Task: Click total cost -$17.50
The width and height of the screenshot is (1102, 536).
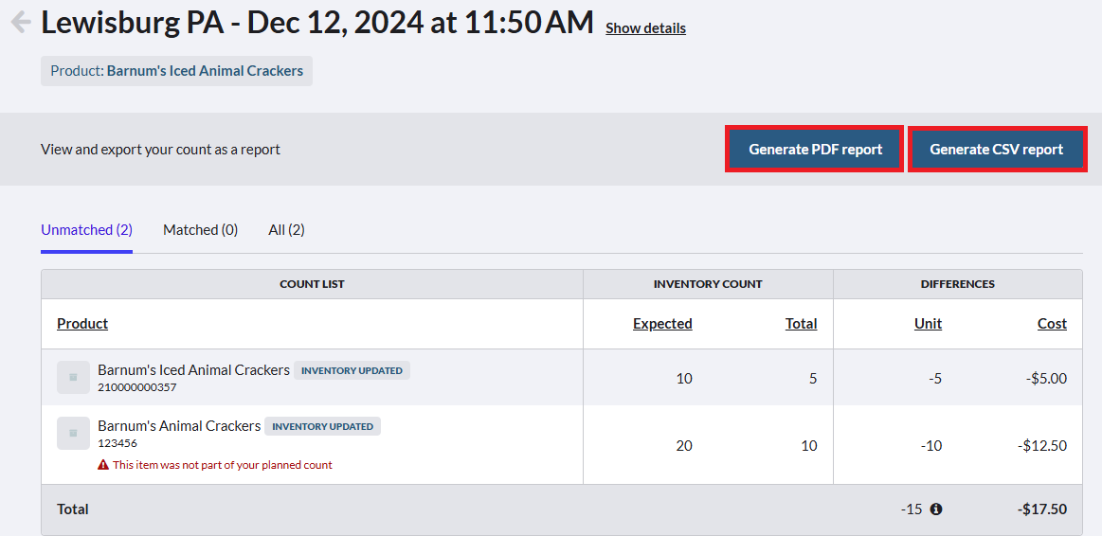Action: click(x=1041, y=509)
